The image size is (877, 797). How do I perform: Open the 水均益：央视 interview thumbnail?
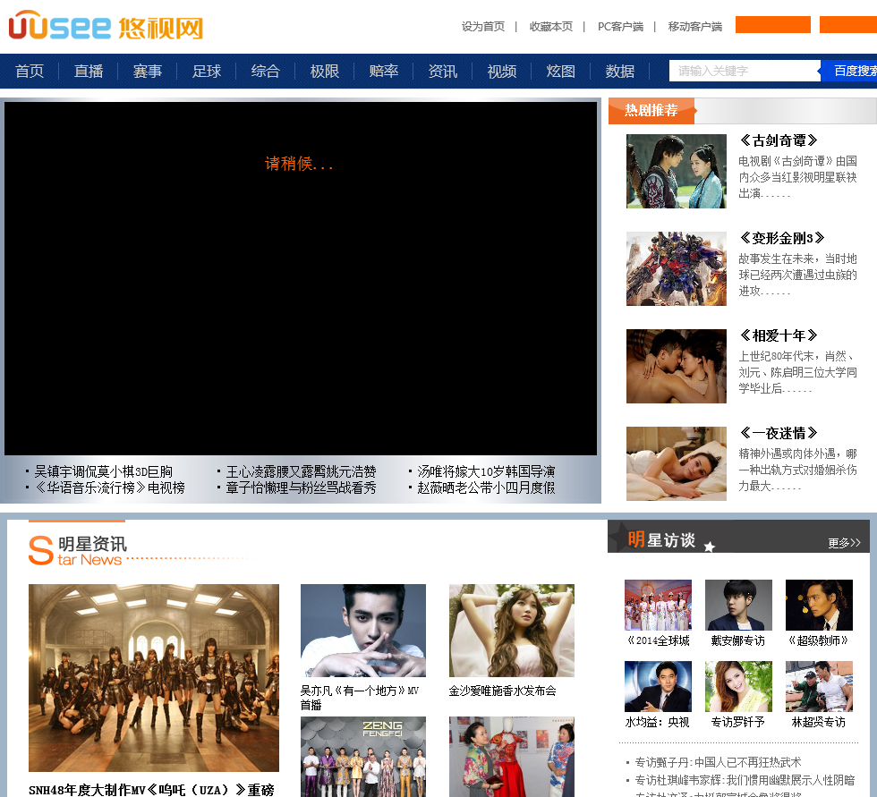[658, 686]
